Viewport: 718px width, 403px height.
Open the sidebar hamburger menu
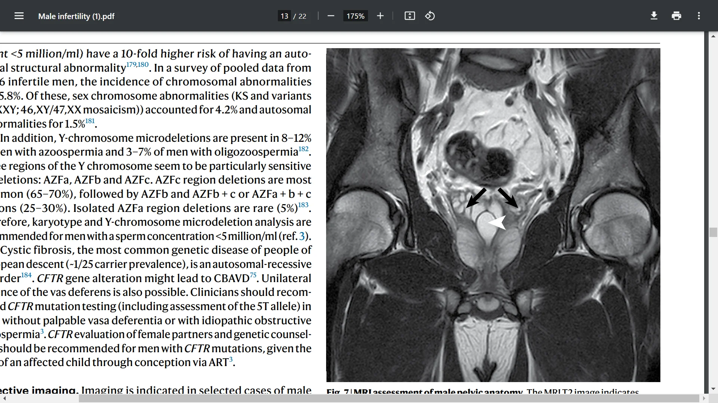(19, 16)
